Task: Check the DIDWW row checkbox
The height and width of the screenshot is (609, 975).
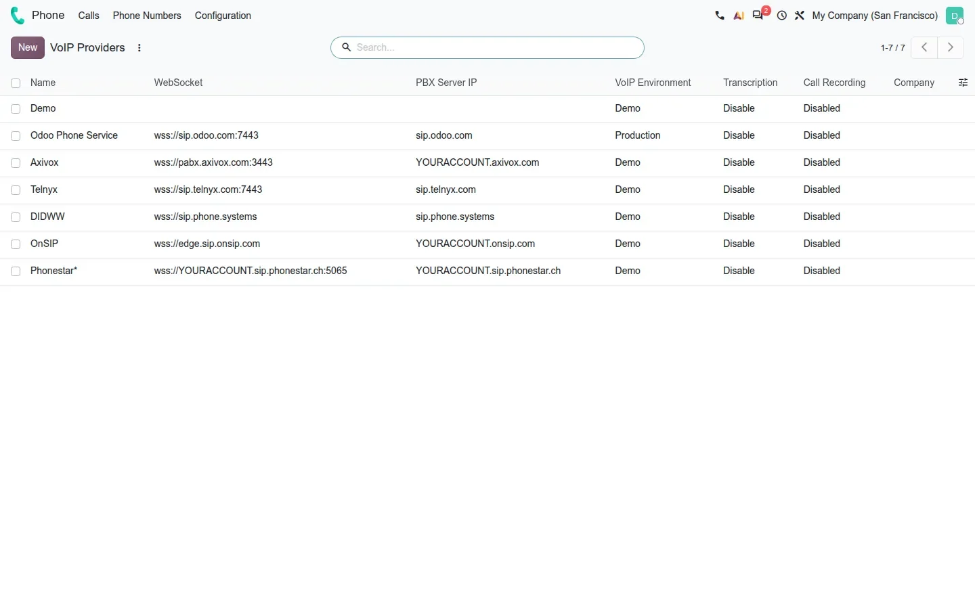Action: point(16,217)
